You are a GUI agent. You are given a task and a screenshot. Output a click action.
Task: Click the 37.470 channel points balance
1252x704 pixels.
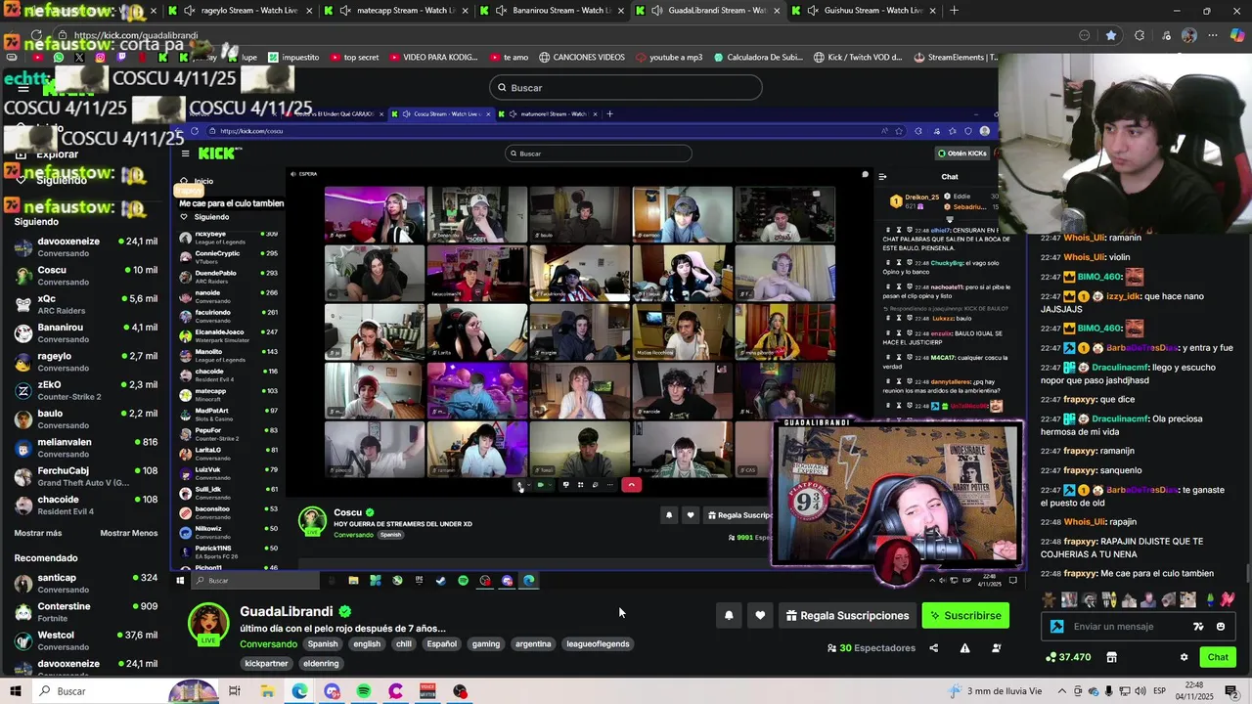pyautogui.click(x=1068, y=657)
